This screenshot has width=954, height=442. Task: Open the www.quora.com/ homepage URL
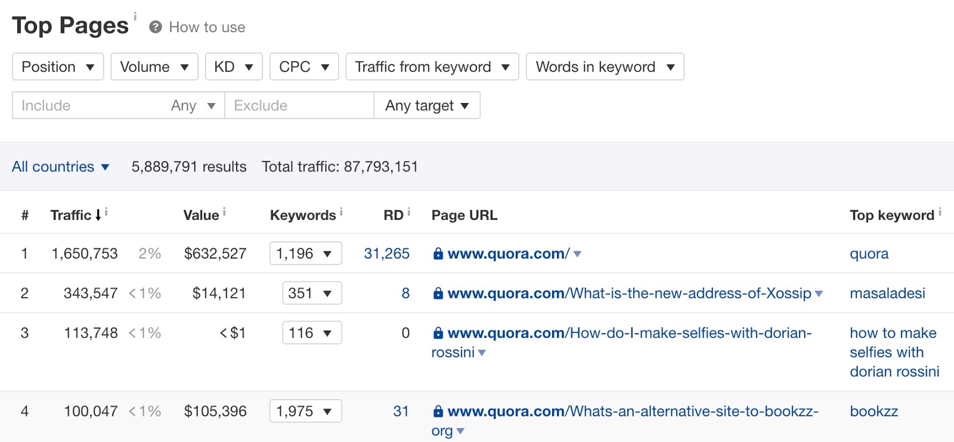point(509,254)
